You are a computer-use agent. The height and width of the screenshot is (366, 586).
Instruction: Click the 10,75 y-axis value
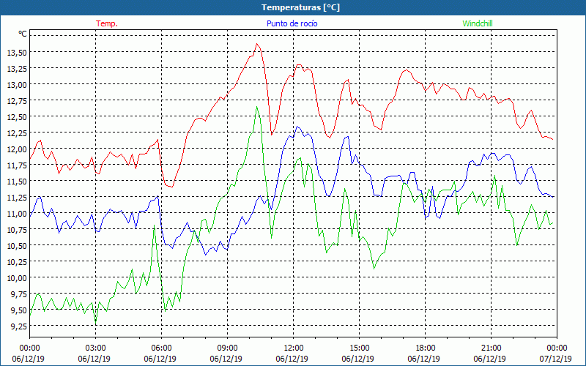(17, 230)
